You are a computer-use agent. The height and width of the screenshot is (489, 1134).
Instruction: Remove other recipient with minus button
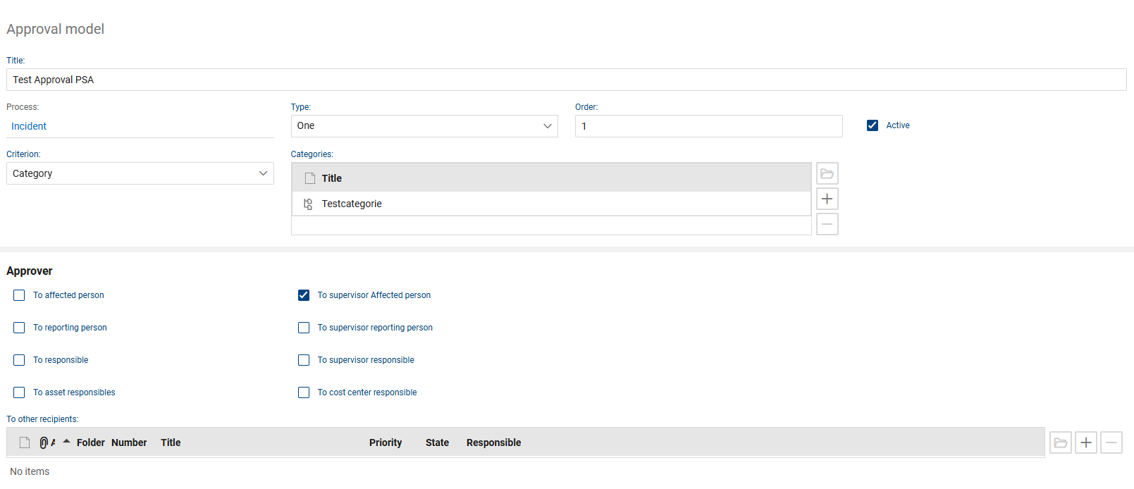coord(1111,442)
